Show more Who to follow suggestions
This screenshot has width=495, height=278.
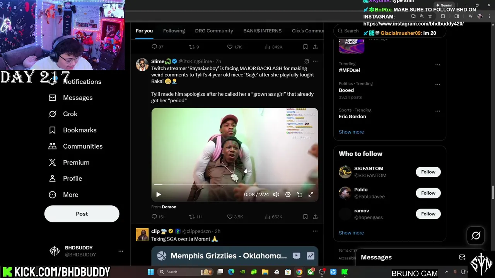coord(351,233)
